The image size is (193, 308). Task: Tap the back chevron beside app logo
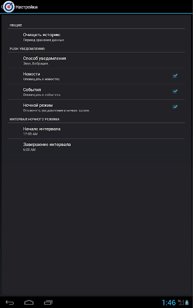(1, 7)
